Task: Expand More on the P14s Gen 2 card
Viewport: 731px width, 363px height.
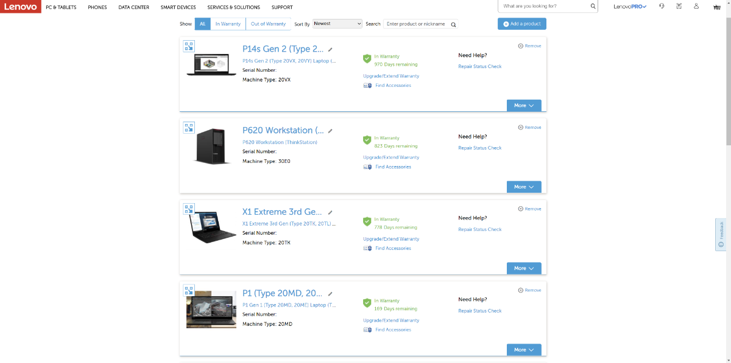Action: pos(523,105)
